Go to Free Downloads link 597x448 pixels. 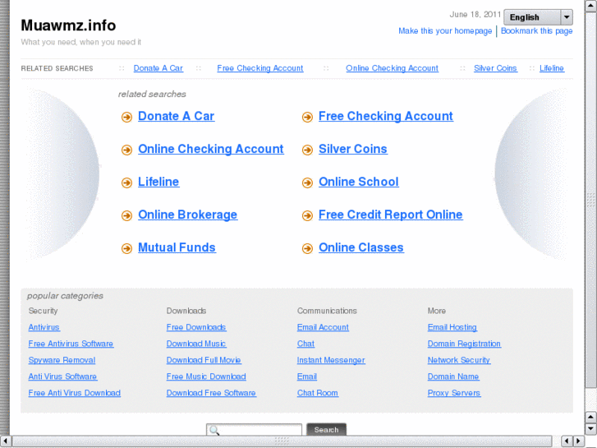point(196,327)
